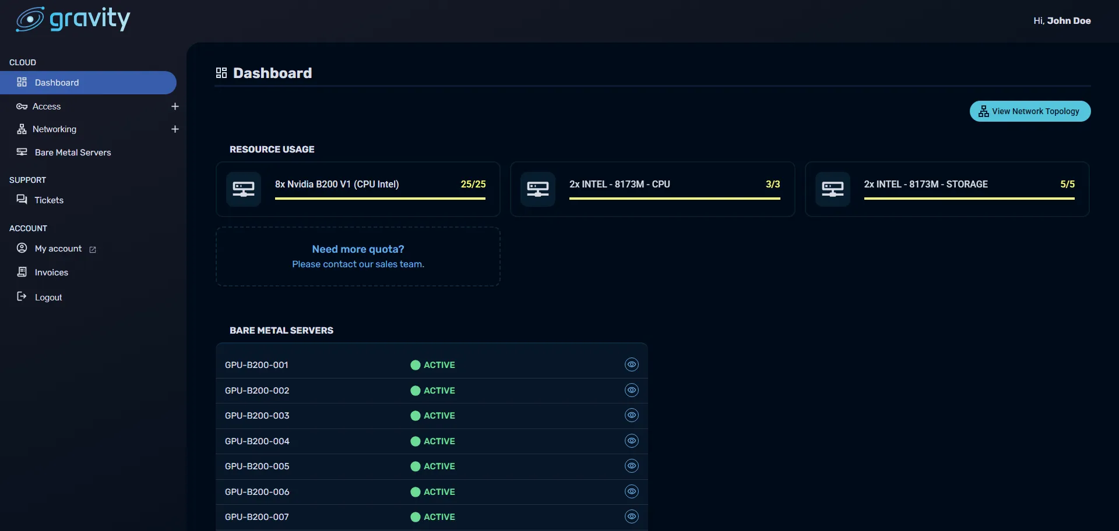Viewport: 1119px width, 531px height.
Task: Open Dashboard in the sidebar
Action: tap(88, 83)
